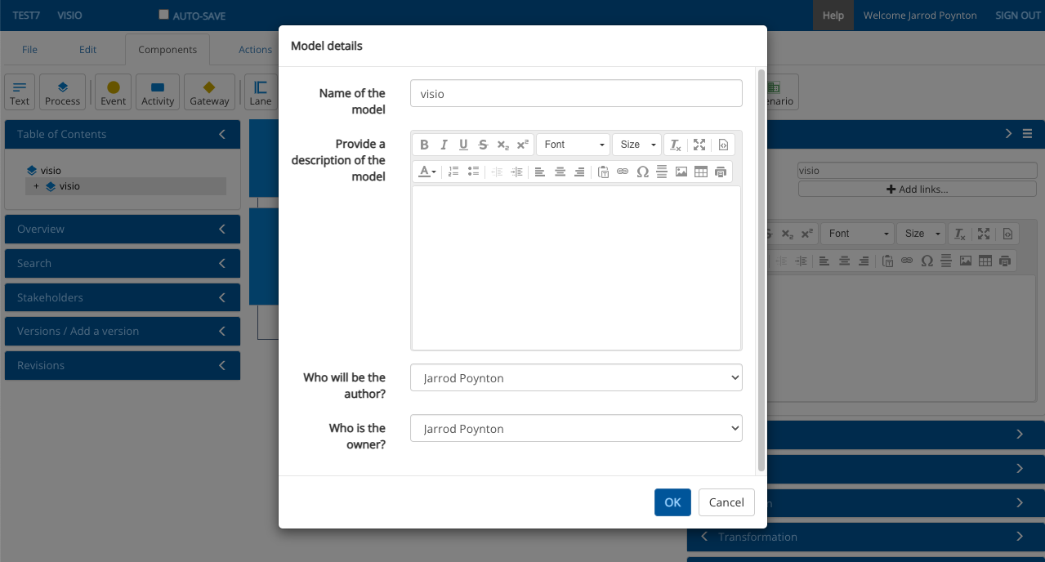The image size is (1045, 562).
Task: Open the Size dropdown in the Model details dialog
Action: 636,145
